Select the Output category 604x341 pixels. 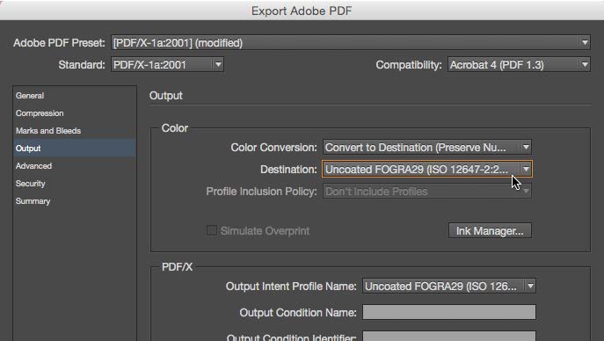pyautogui.click(x=75, y=149)
